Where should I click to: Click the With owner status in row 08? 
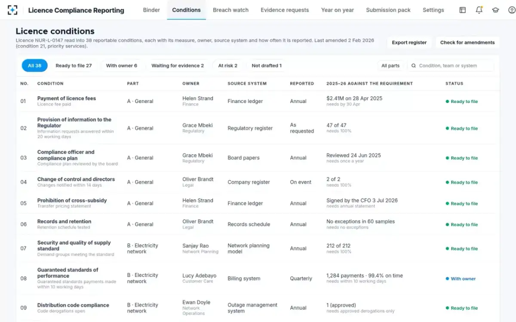(x=461, y=279)
